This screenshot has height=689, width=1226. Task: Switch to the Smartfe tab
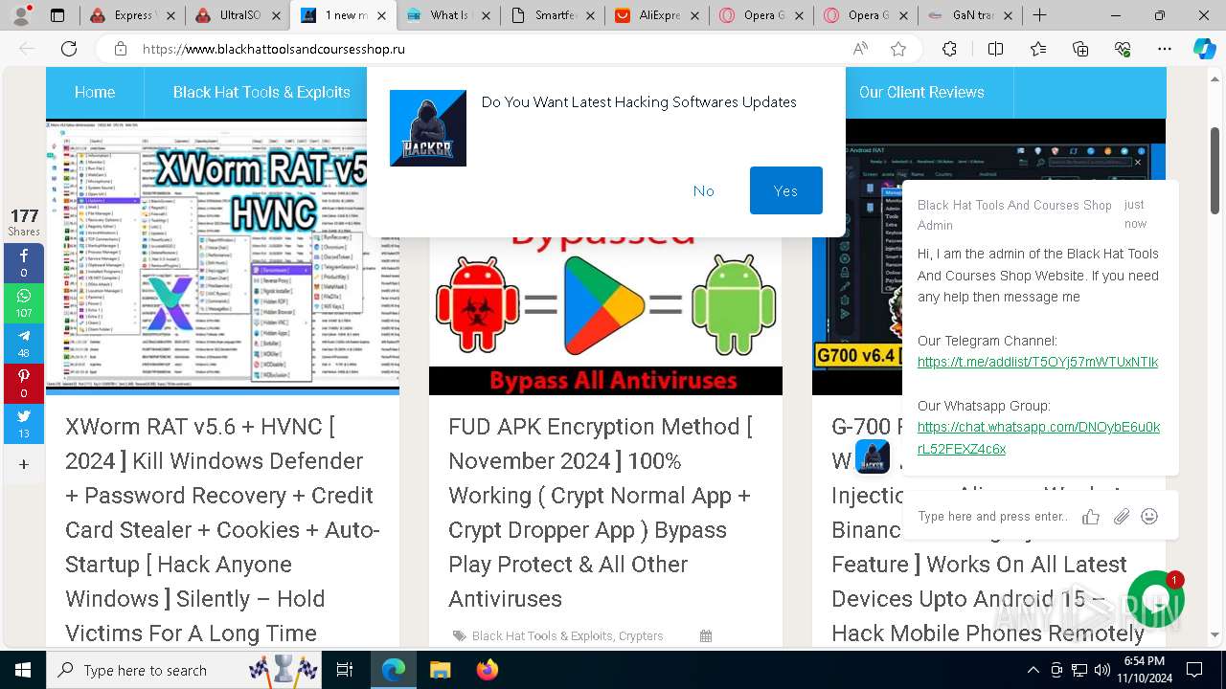click(x=553, y=15)
